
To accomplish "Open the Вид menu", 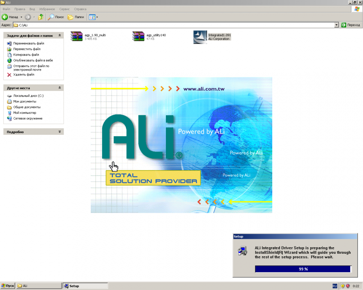I will [x=32, y=9].
